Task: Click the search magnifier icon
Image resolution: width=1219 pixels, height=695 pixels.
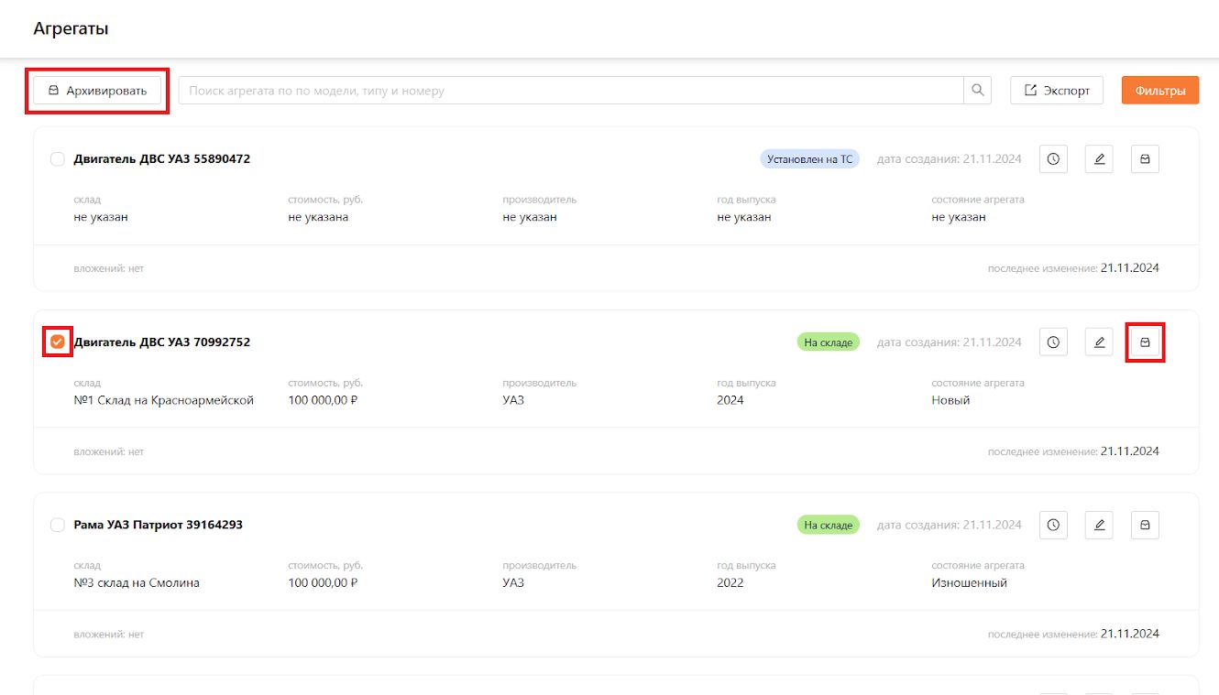Action: pyautogui.click(x=977, y=90)
